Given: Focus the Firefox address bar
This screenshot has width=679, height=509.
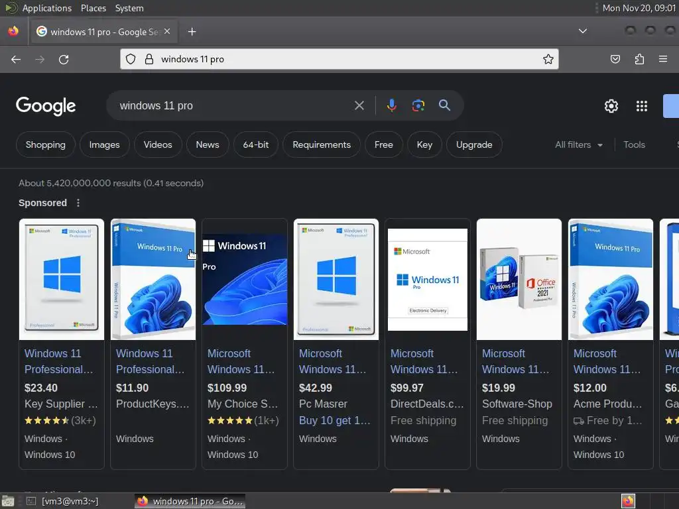Looking at the screenshot, I should pyautogui.click(x=339, y=59).
